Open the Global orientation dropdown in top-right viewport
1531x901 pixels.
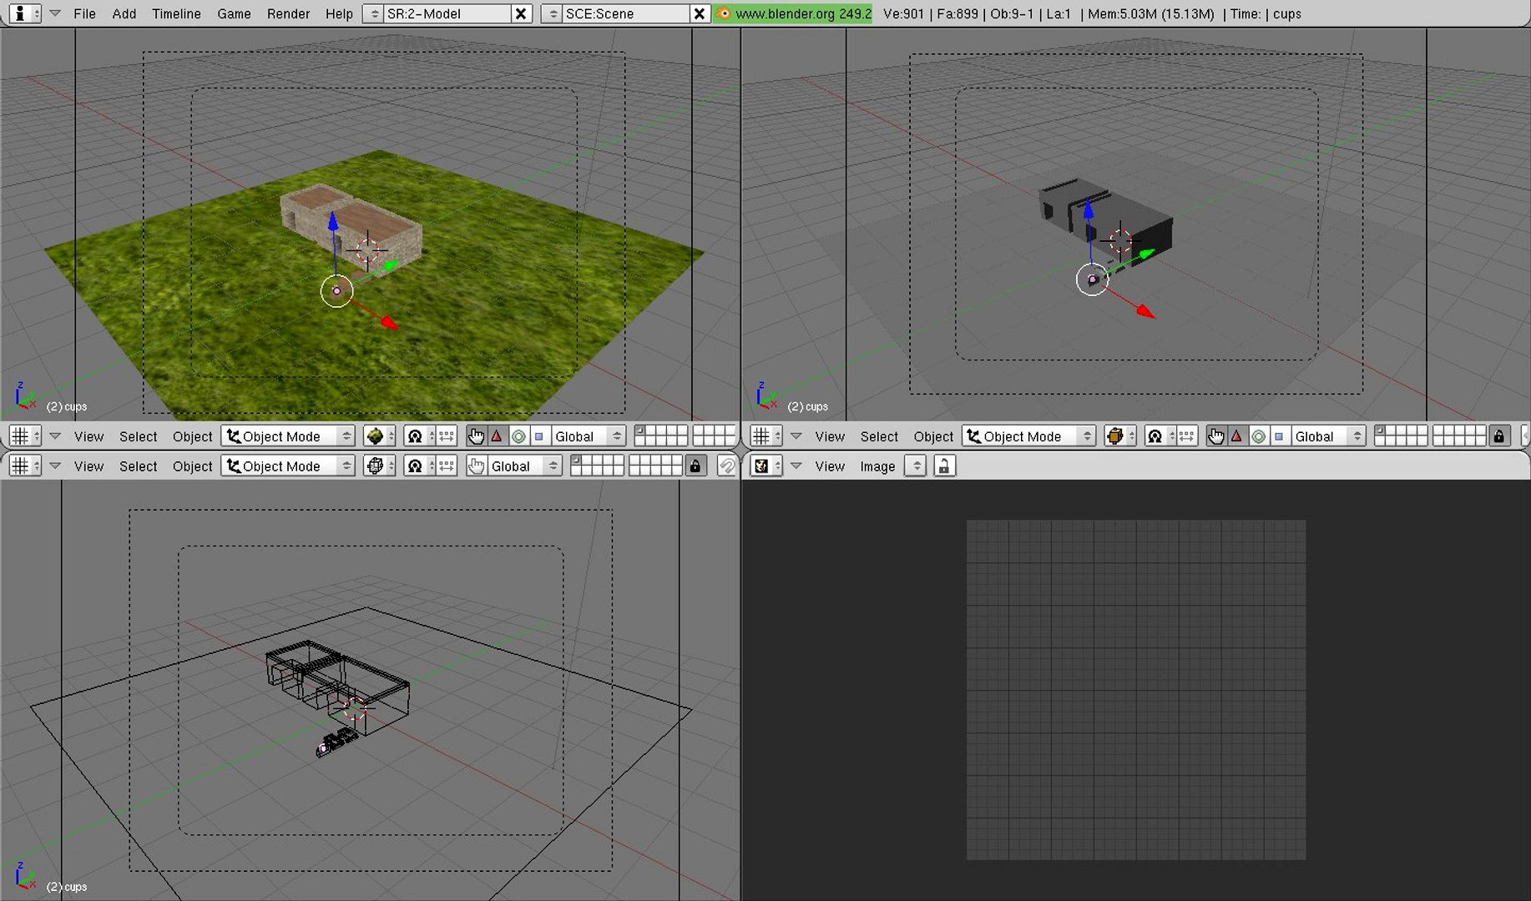coord(1328,436)
